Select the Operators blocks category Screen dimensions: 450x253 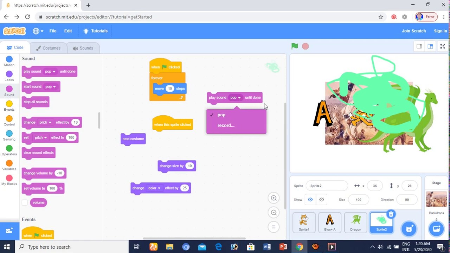[x=9, y=150]
